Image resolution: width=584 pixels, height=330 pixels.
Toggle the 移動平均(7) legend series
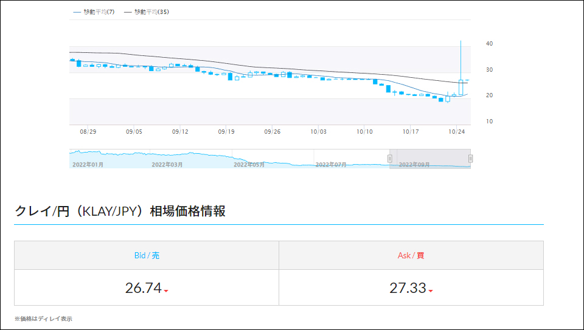click(x=94, y=12)
